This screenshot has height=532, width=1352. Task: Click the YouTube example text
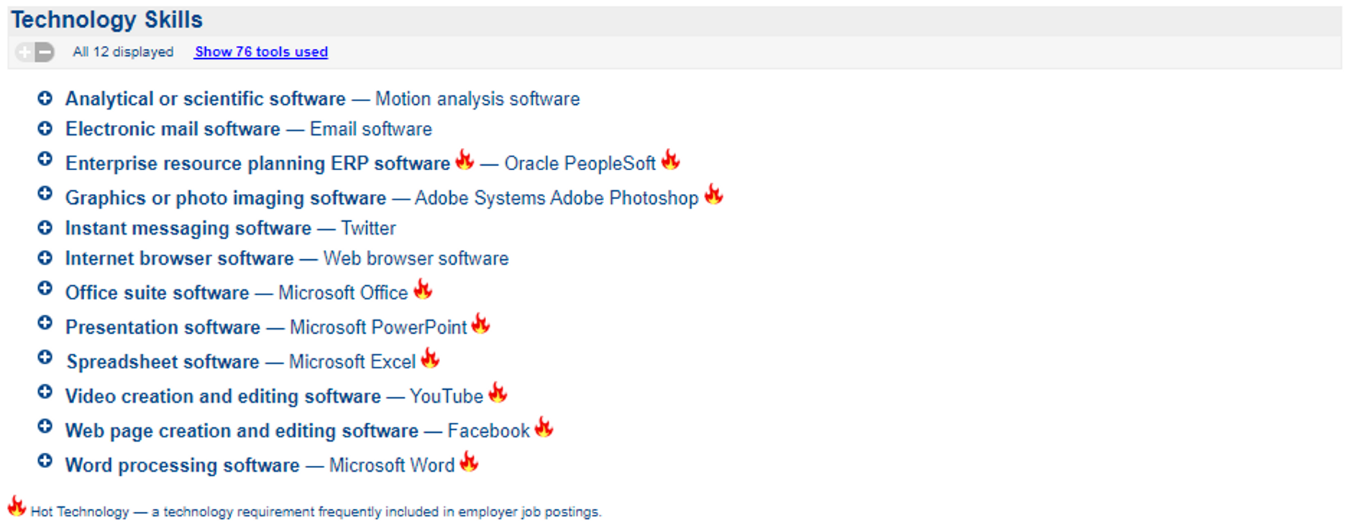pos(447,396)
